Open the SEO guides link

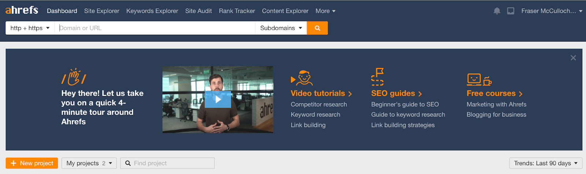click(x=397, y=93)
